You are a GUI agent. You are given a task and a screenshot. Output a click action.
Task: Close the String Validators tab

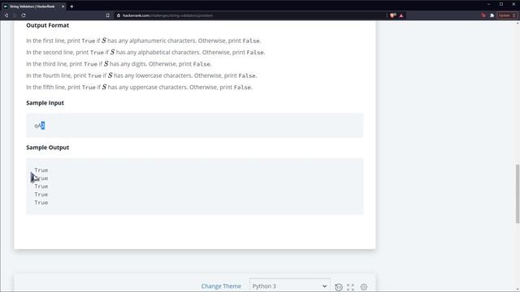click(63, 6)
